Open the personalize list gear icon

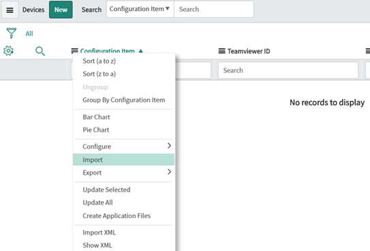(x=8, y=50)
